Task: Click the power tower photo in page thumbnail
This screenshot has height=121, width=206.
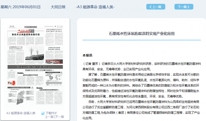Action: 34,53
